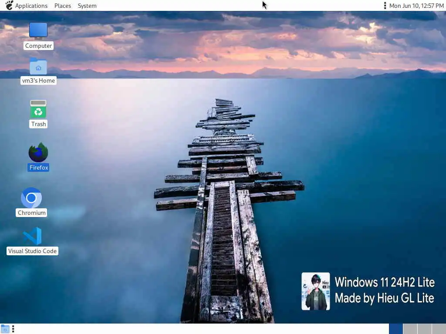Open the System menu

pos(87,6)
